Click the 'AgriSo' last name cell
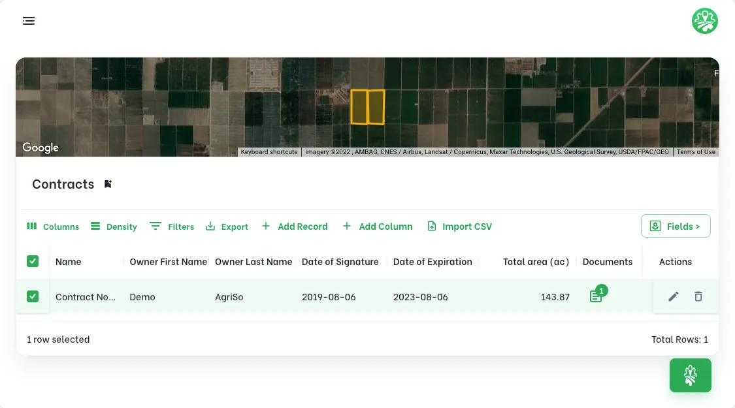The width and height of the screenshot is (735, 408). click(229, 297)
